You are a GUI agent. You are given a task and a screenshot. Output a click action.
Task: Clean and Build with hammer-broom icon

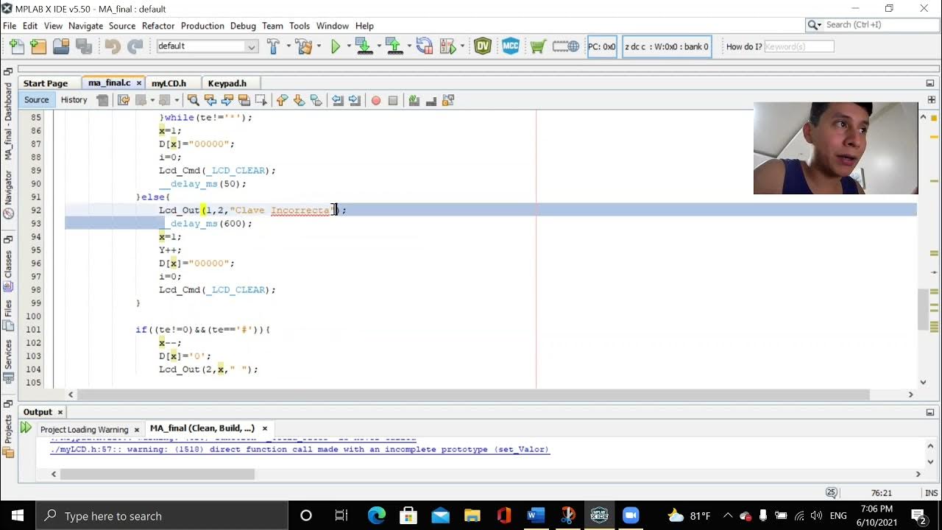tap(304, 46)
